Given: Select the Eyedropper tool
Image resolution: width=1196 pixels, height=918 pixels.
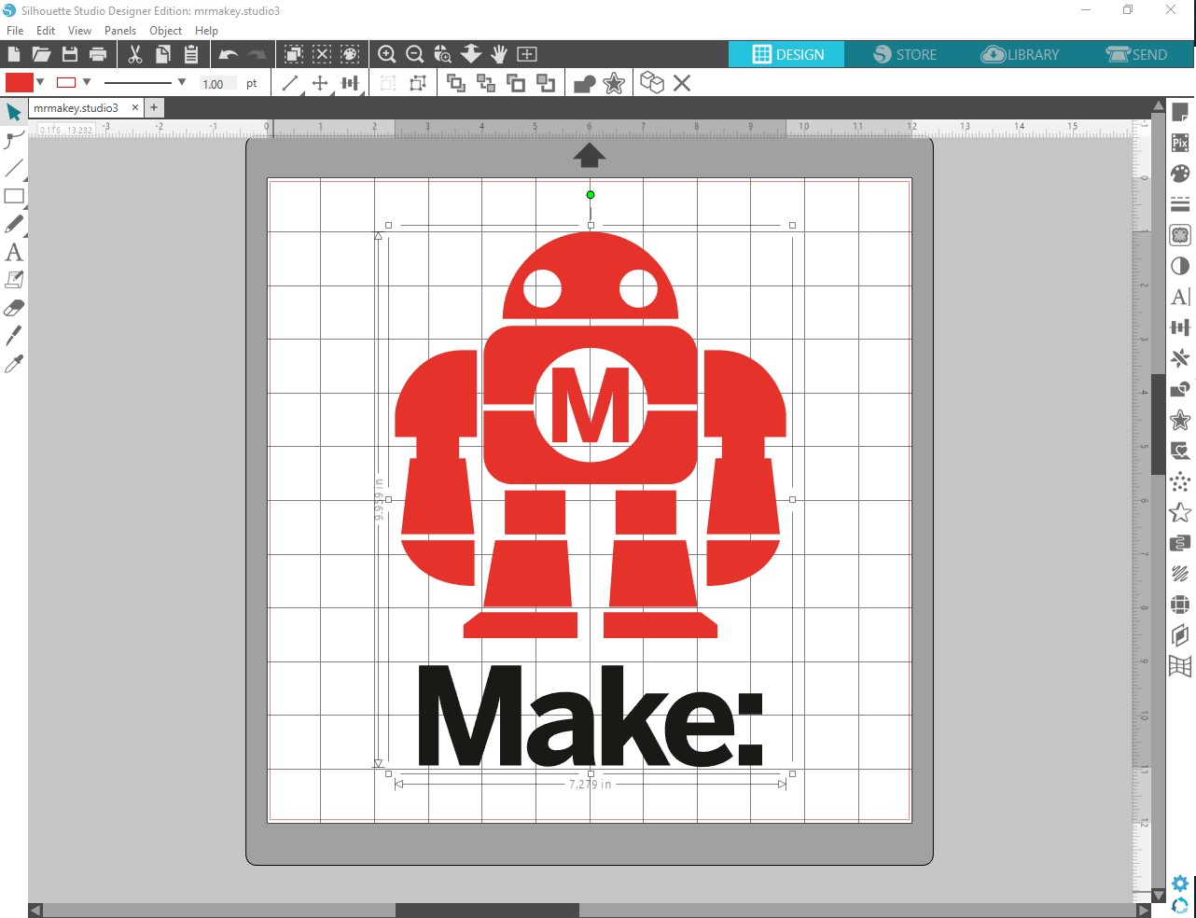Looking at the screenshot, I should (x=14, y=364).
